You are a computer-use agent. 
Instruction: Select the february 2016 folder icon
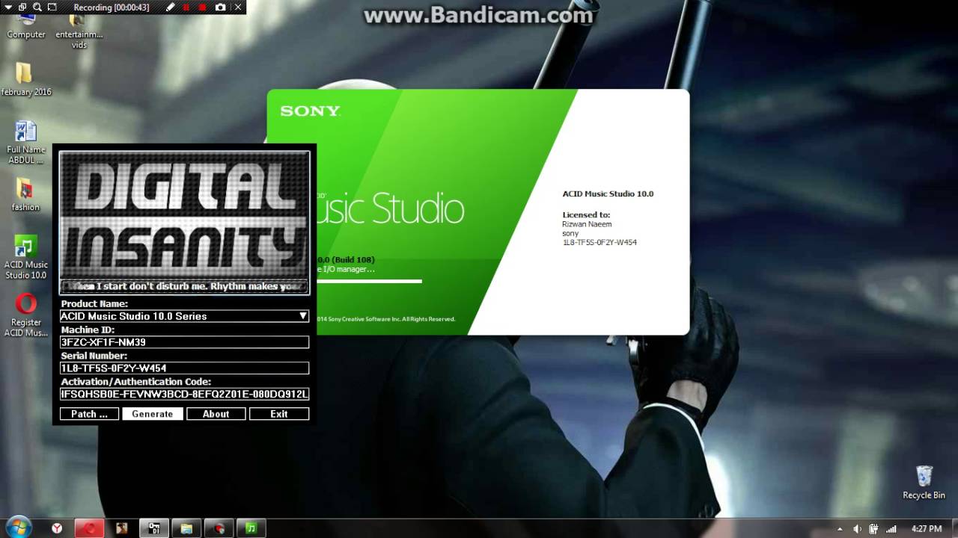pyautogui.click(x=26, y=79)
